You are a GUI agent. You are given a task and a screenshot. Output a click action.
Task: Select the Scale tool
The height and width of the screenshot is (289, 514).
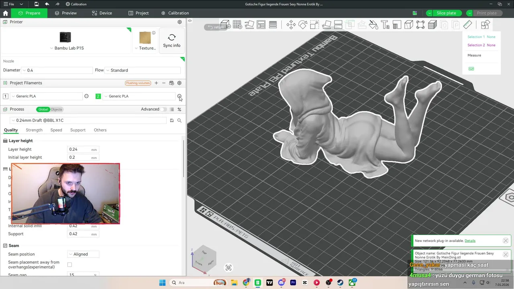(314, 25)
